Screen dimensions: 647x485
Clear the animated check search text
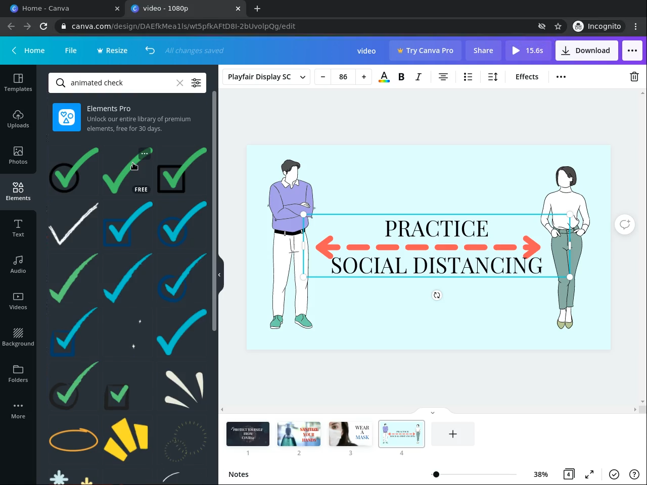pyautogui.click(x=179, y=83)
